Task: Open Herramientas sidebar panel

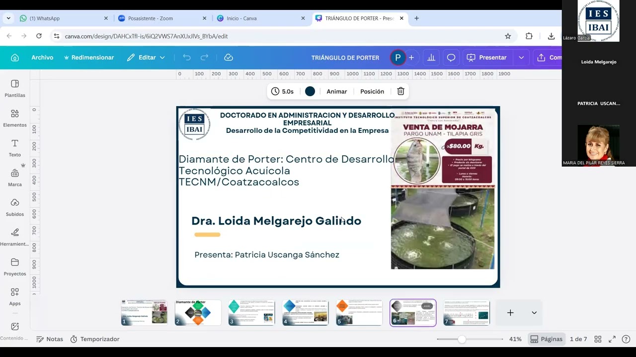Action: click(x=15, y=237)
